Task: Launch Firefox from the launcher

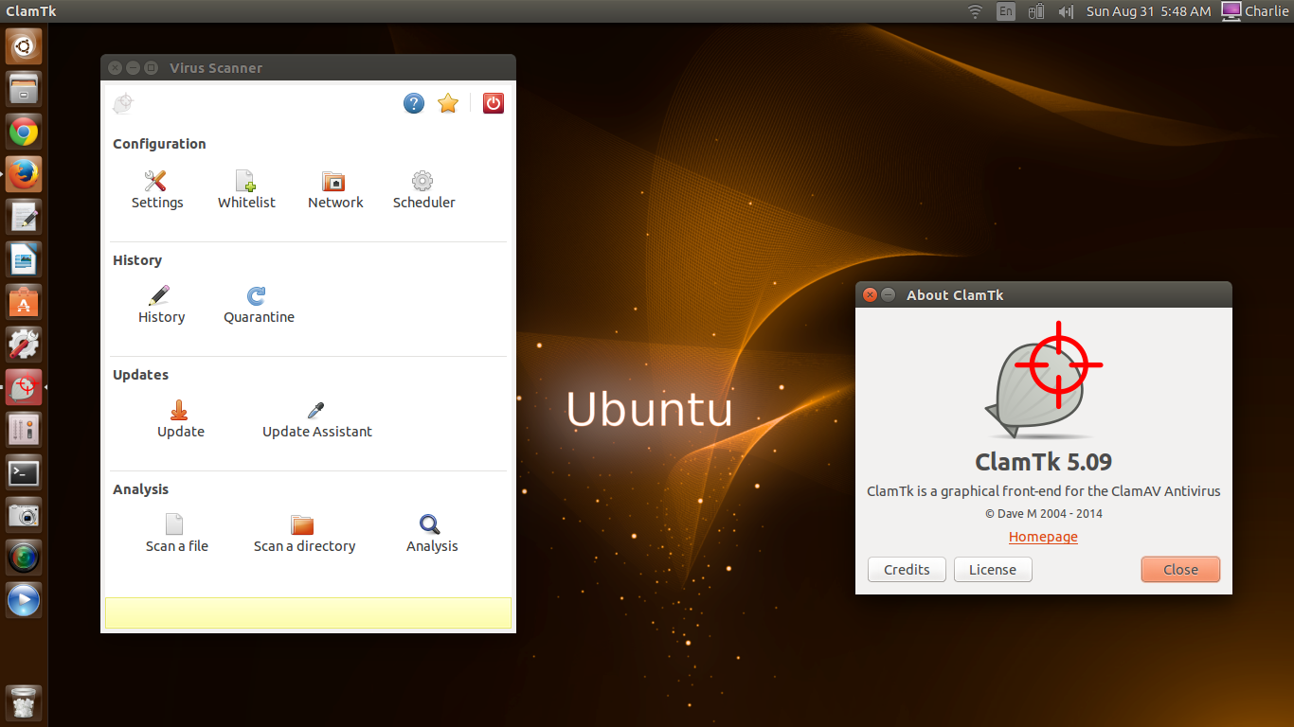Action: 24,174
